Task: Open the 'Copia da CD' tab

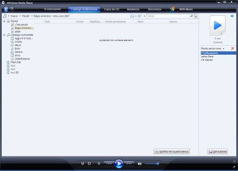Action: point(111,9)
